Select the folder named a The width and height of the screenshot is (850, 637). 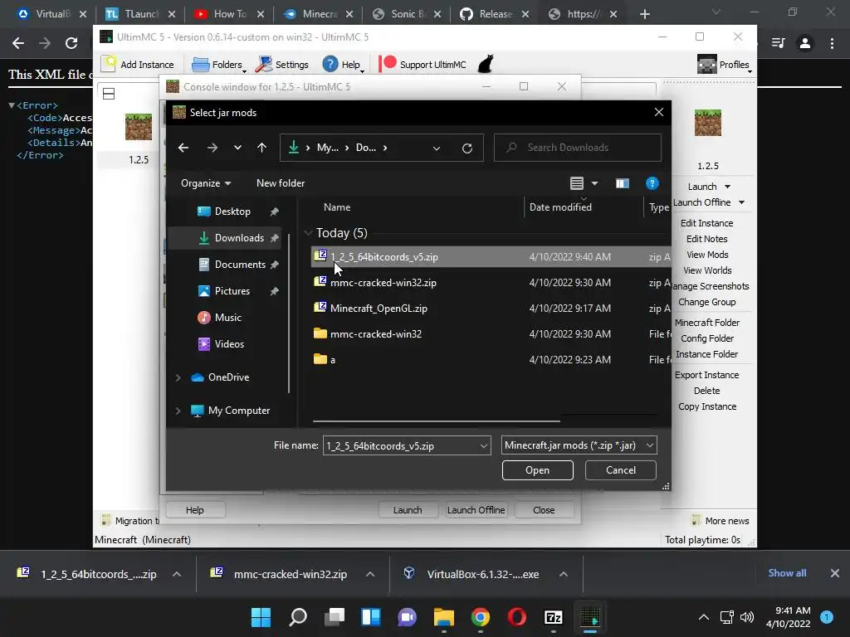[491, 360]
